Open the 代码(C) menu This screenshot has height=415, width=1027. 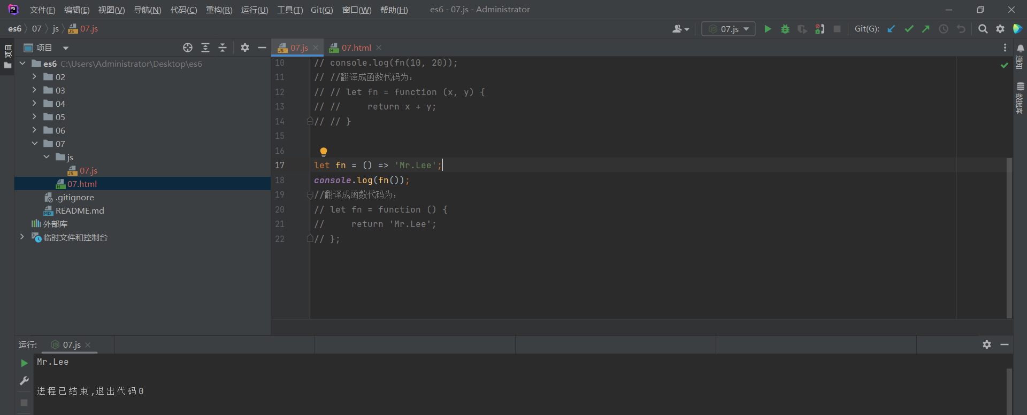183,10
